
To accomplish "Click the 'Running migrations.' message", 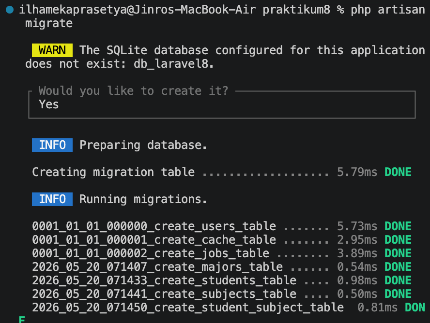I will (143, 199).
